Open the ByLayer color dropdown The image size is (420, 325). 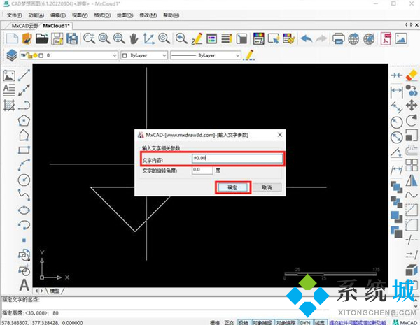coord(164,55)
